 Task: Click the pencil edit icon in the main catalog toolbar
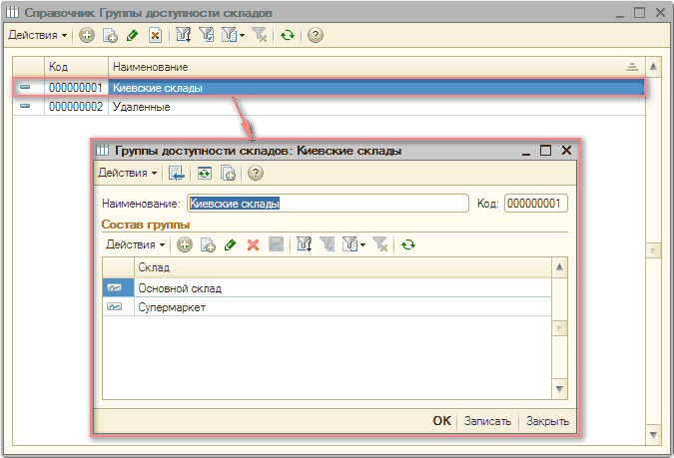(x=132, y=35)
